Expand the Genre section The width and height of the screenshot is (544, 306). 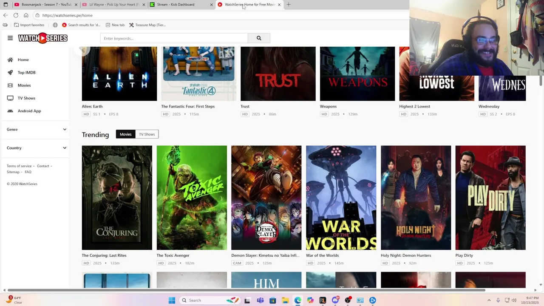pyautogui.click(x=37, y=129)
